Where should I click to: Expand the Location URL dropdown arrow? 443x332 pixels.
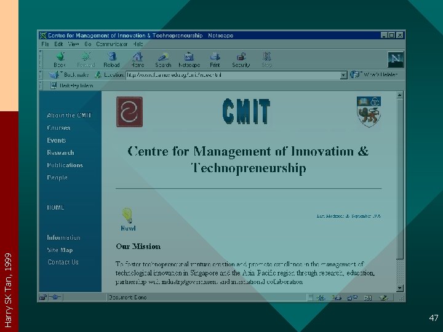[x=343, y=75]
